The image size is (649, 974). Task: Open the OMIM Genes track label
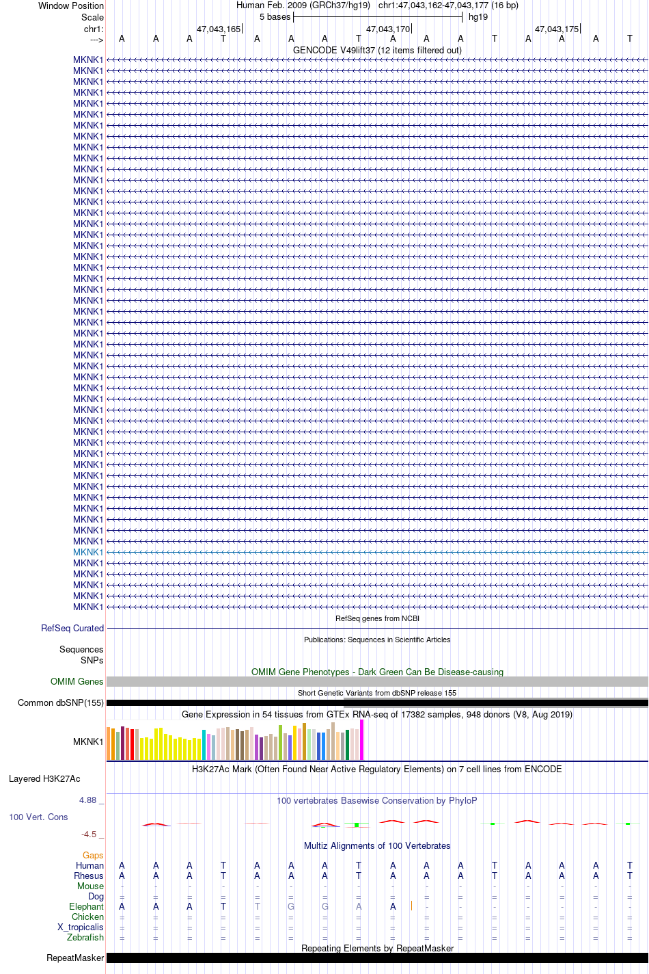(77, 681)
